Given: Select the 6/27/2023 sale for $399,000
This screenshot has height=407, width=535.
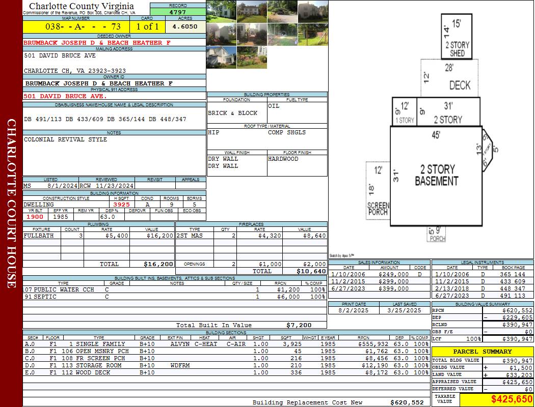Looking at the screenshot, I should click(378, 288).
